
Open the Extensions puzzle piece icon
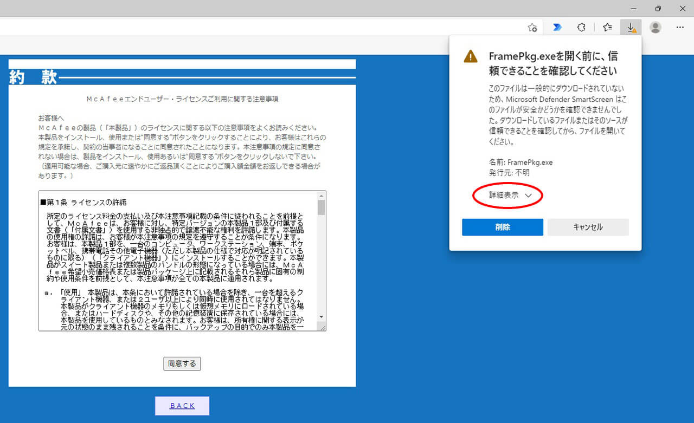pyautogui.click(x=581, y=28)
